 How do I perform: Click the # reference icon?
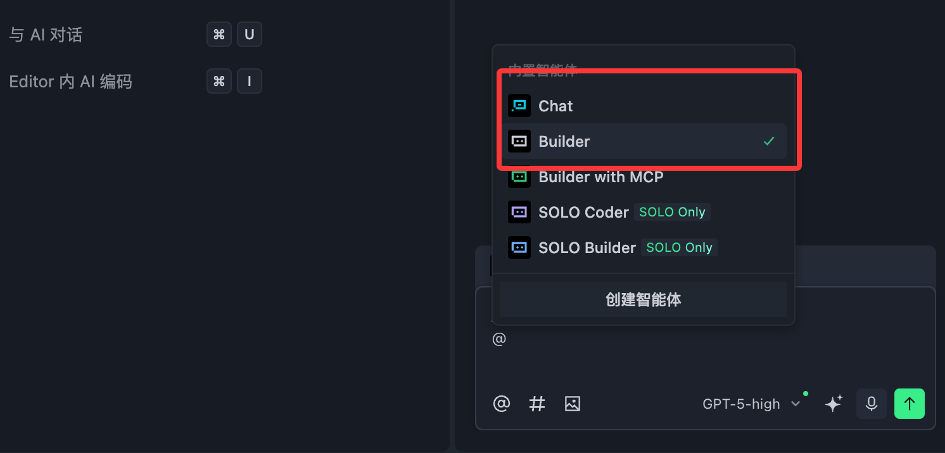[537, 404]
